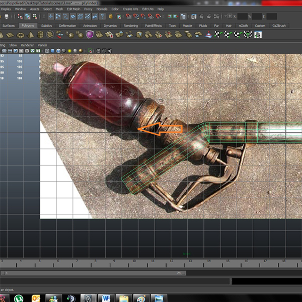Open uTorrent from the taskbar
The width and height of the screenshot is (302, 302).
point(19,298)
